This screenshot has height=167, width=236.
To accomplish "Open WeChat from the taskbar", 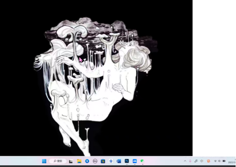I will point(142,161).
